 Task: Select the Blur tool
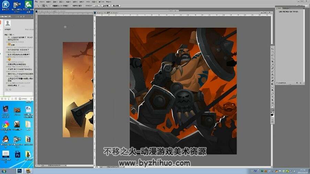(x=273, y=87)
